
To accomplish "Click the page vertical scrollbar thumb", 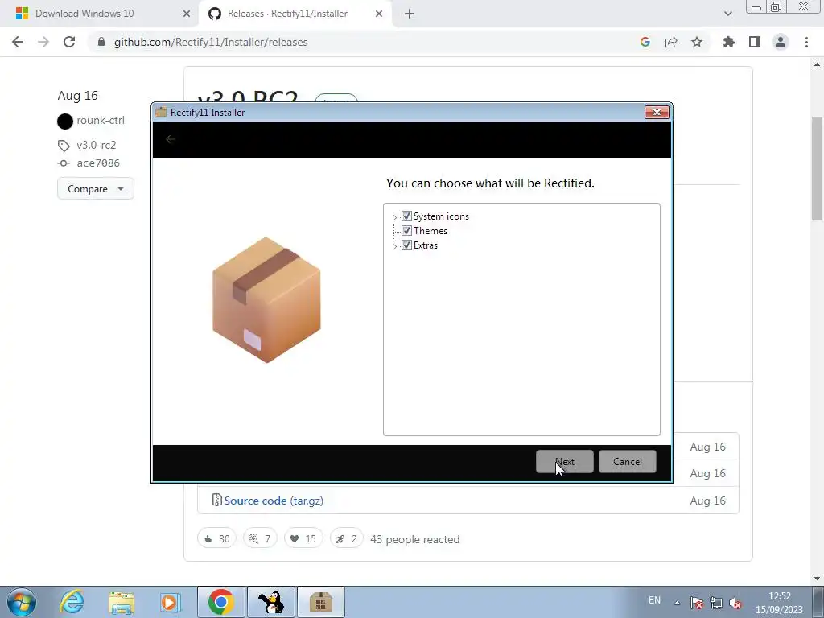I will click(817, 169).
